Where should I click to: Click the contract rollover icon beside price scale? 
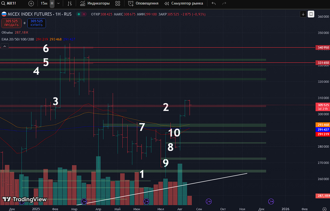pyautogui.click(x=311, y=14)
